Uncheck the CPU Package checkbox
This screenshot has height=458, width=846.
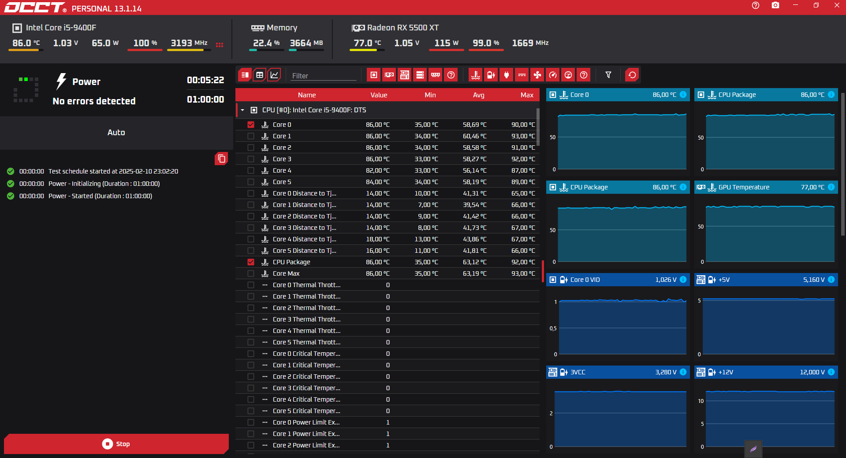tap(251, 262)
